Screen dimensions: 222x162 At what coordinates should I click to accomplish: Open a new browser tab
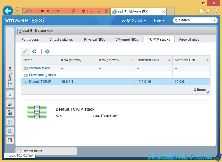point(171,12)
